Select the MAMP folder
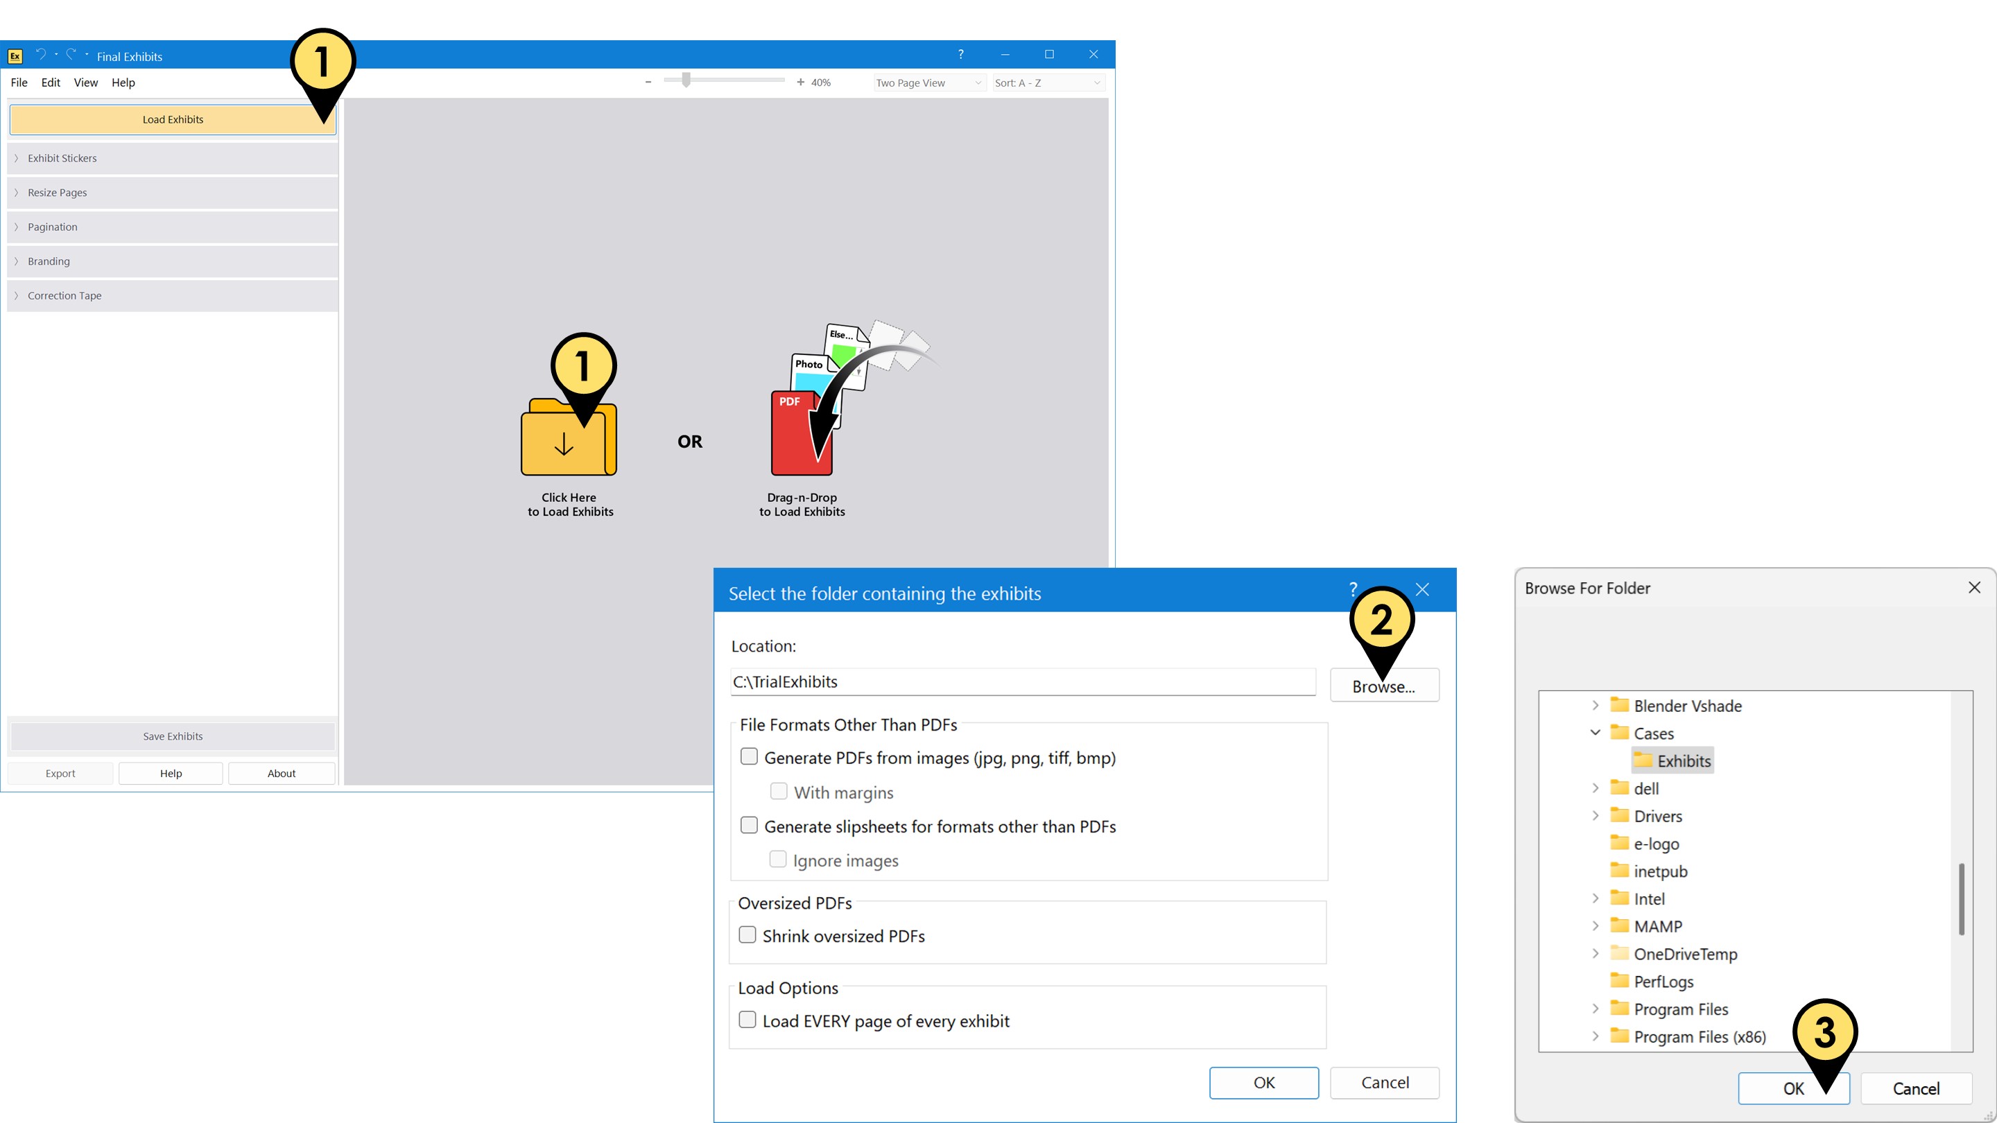The width and height of the screenshot is (1997, 1123). click(1646, 926)
